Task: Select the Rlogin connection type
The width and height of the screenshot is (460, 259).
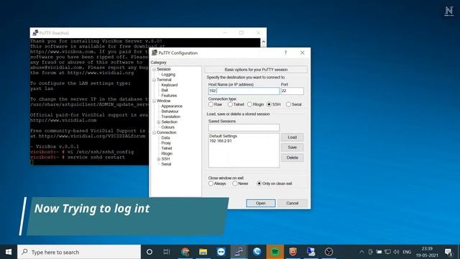Action: coord(249,104)
